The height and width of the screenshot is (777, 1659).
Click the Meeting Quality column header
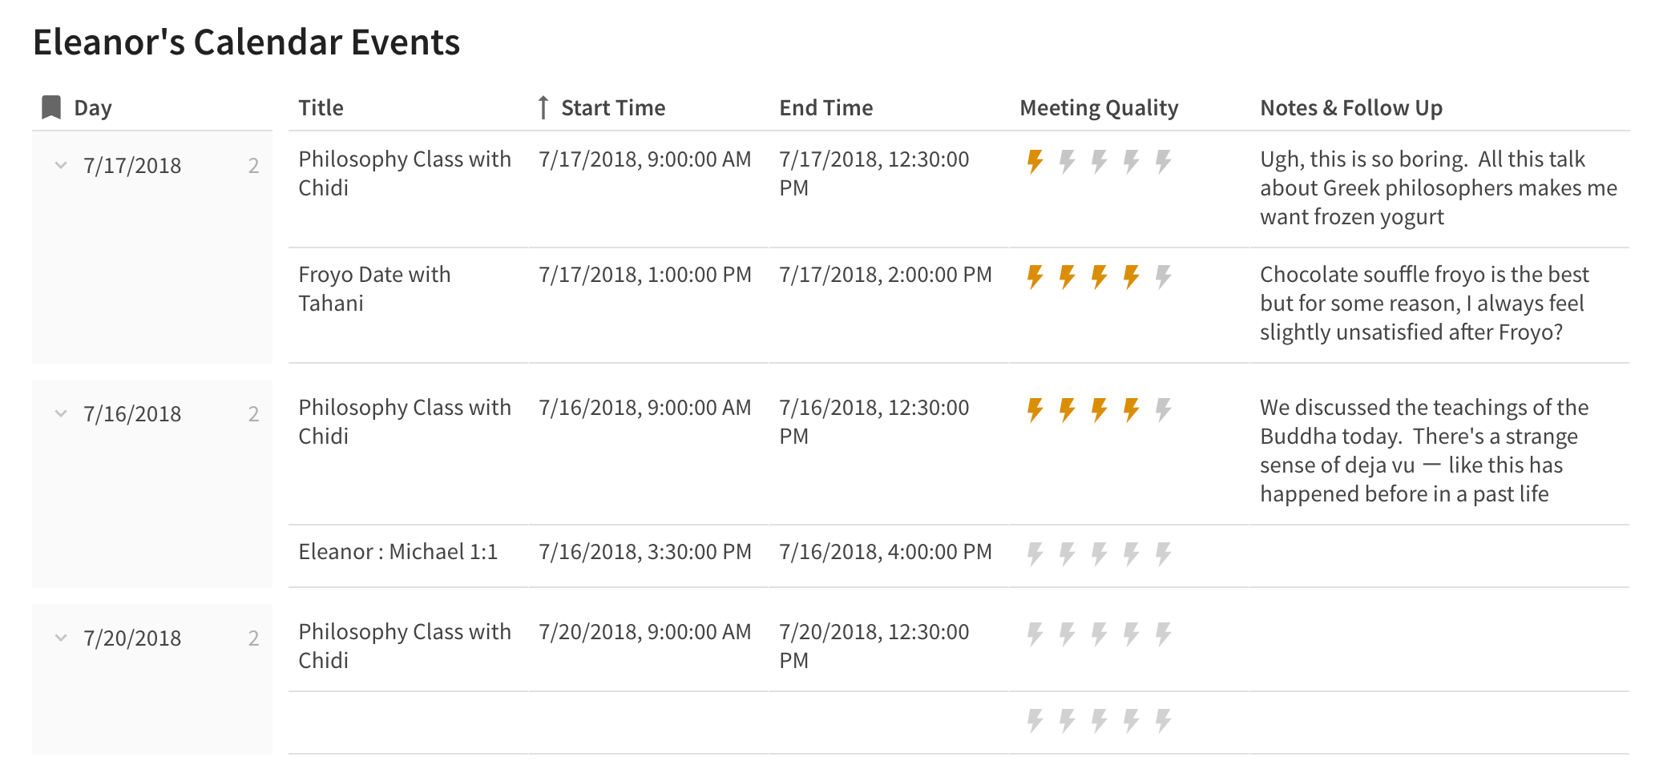(1099, 107)
